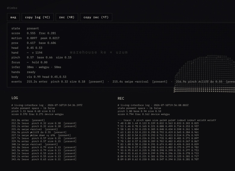Click the trace header line in REC
Viewport: 235px width, 171px height.
coord(167,120)
